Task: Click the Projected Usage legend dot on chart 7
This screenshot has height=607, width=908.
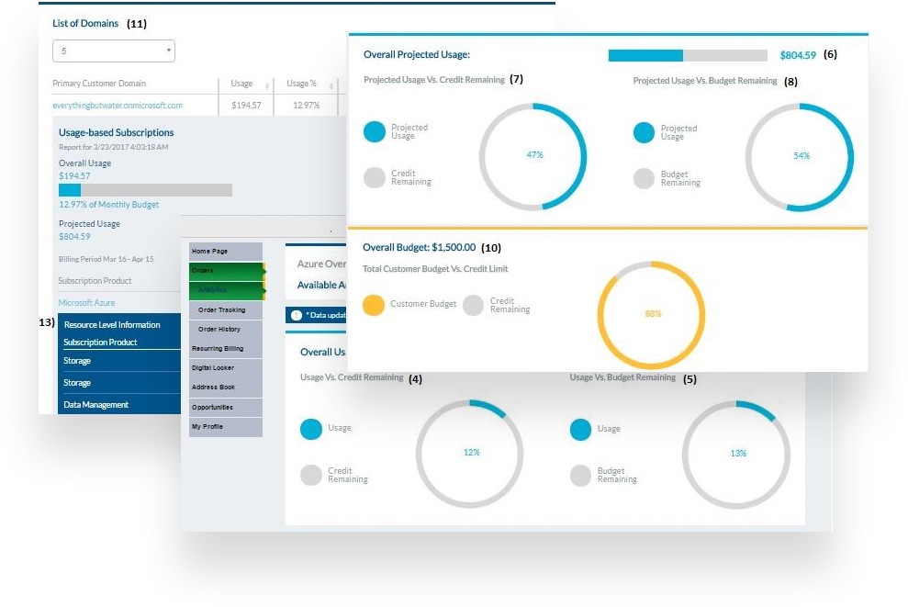Action: 375,131
